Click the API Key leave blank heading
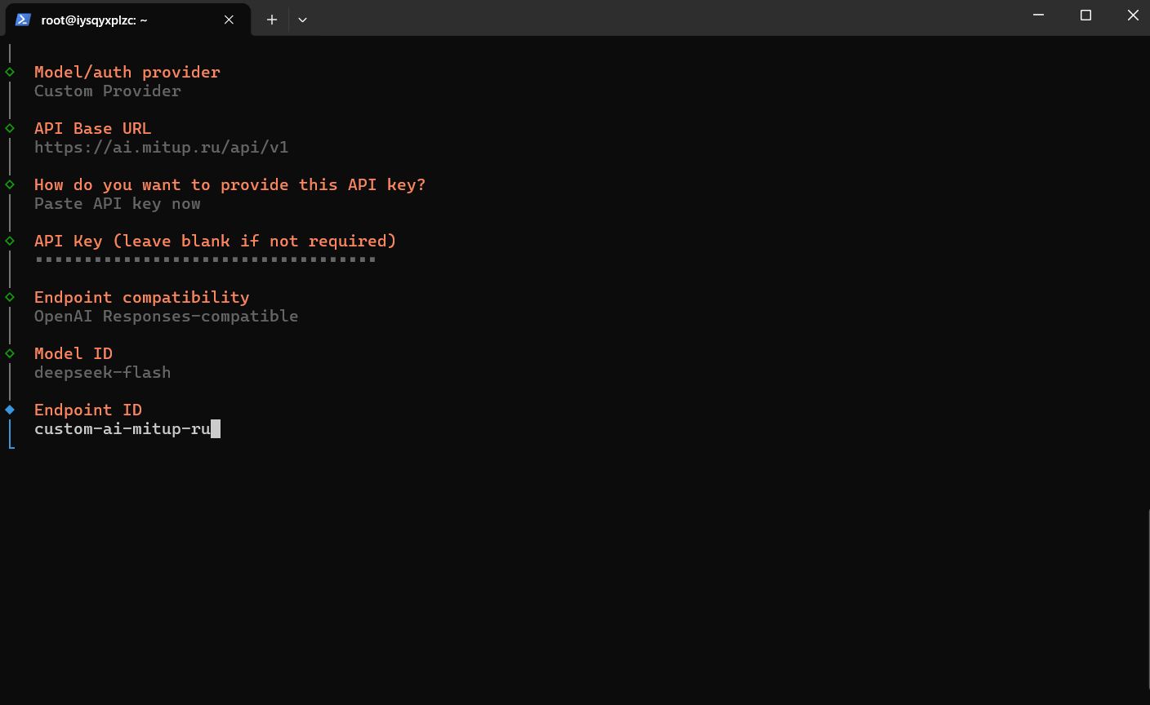 [216, 241]
